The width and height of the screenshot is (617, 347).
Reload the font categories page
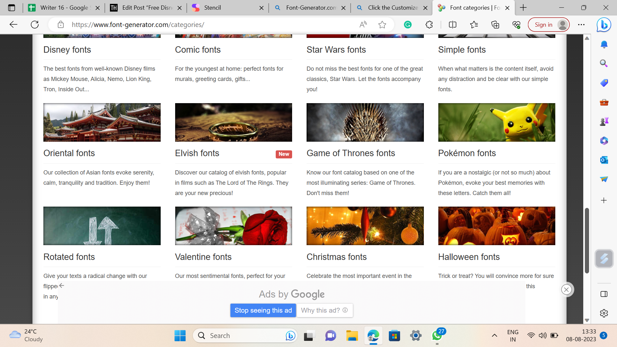coord(35,24)
